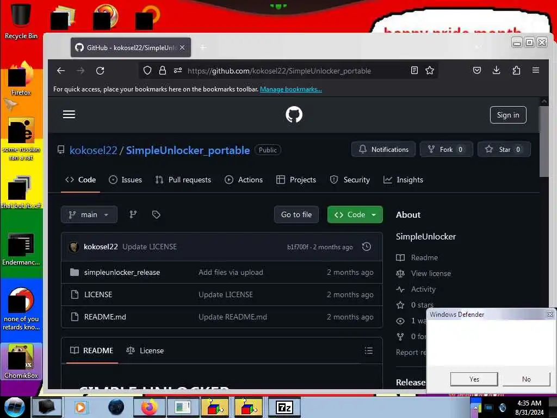Click the page vertical scrollbar thumb
557x418 pixels.
pyautogui.click(x=544, y=141)
